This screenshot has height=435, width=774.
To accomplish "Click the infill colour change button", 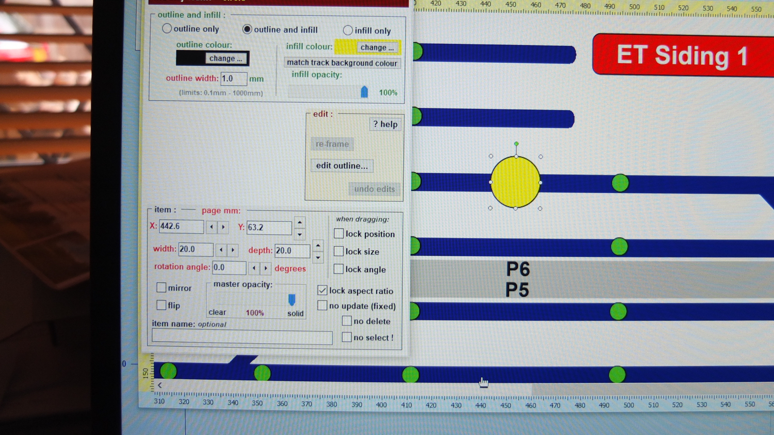I will point(377,47).
